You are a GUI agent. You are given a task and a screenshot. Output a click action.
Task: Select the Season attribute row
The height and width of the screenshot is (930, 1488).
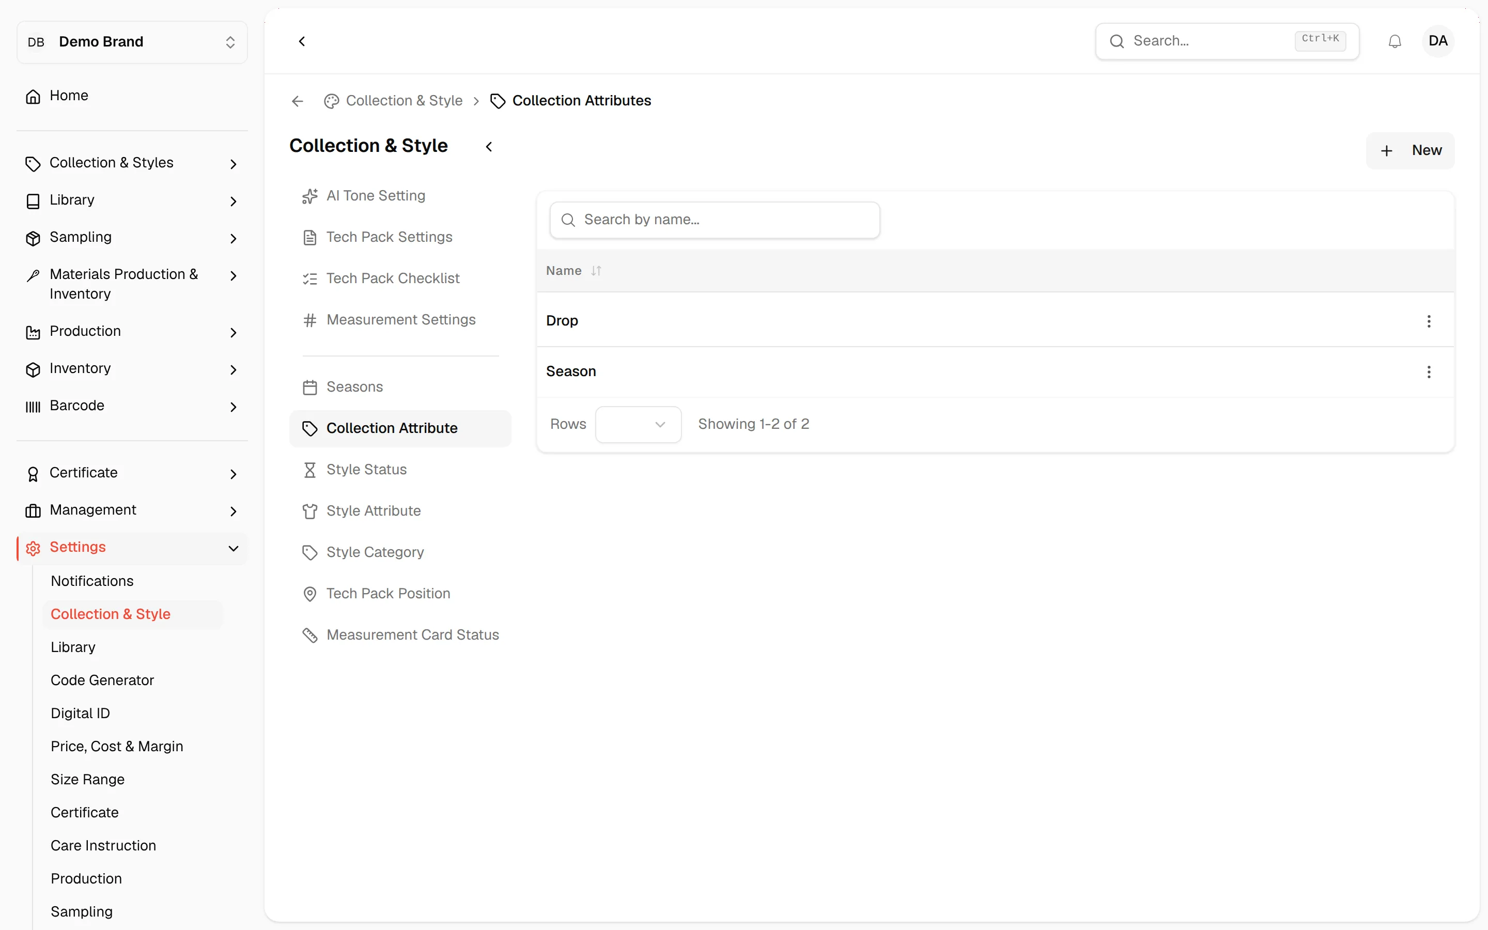click(x=995, y=371)
